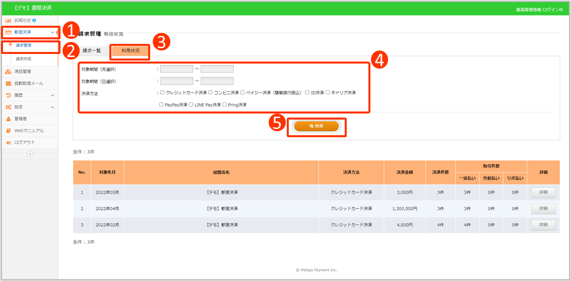
Task: Expand the 履歴 menu chevron
Action: [52, 95]
